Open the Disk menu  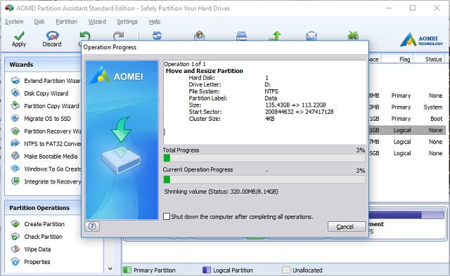click(x=39, y=22)
